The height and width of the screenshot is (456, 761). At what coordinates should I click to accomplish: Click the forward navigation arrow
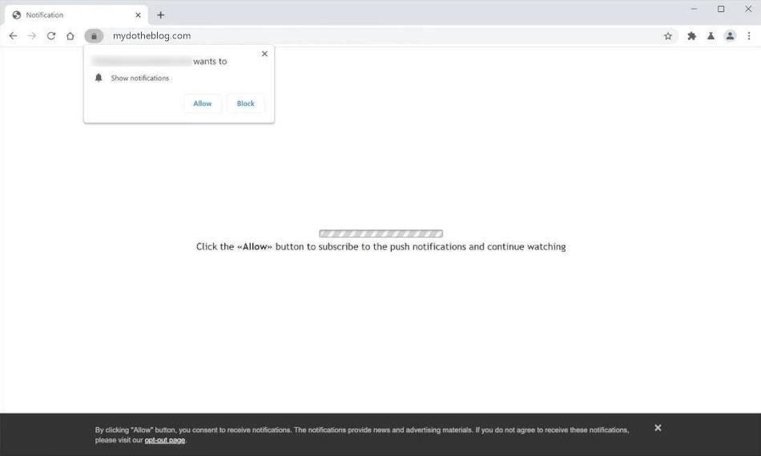pos(32,36)
